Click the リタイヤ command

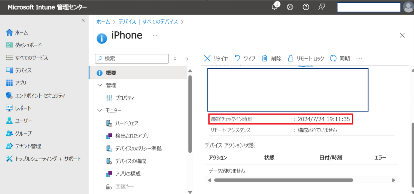216,58
